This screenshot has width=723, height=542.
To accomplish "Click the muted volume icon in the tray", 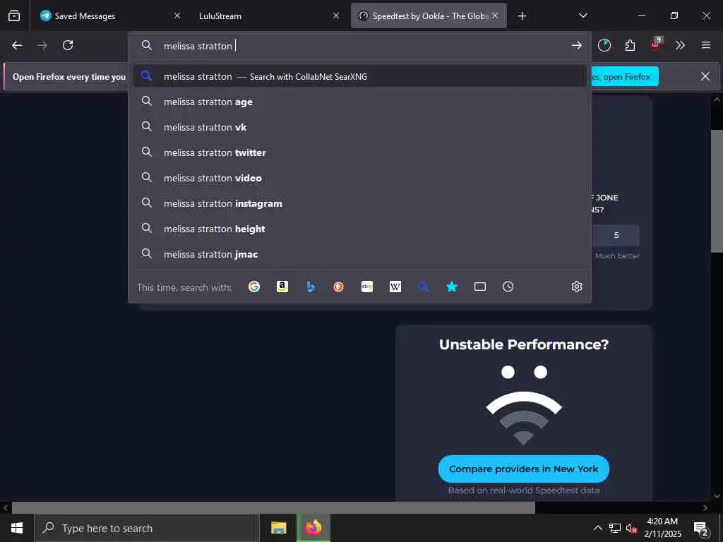I will pyautogui.click(x=631, y=528).
